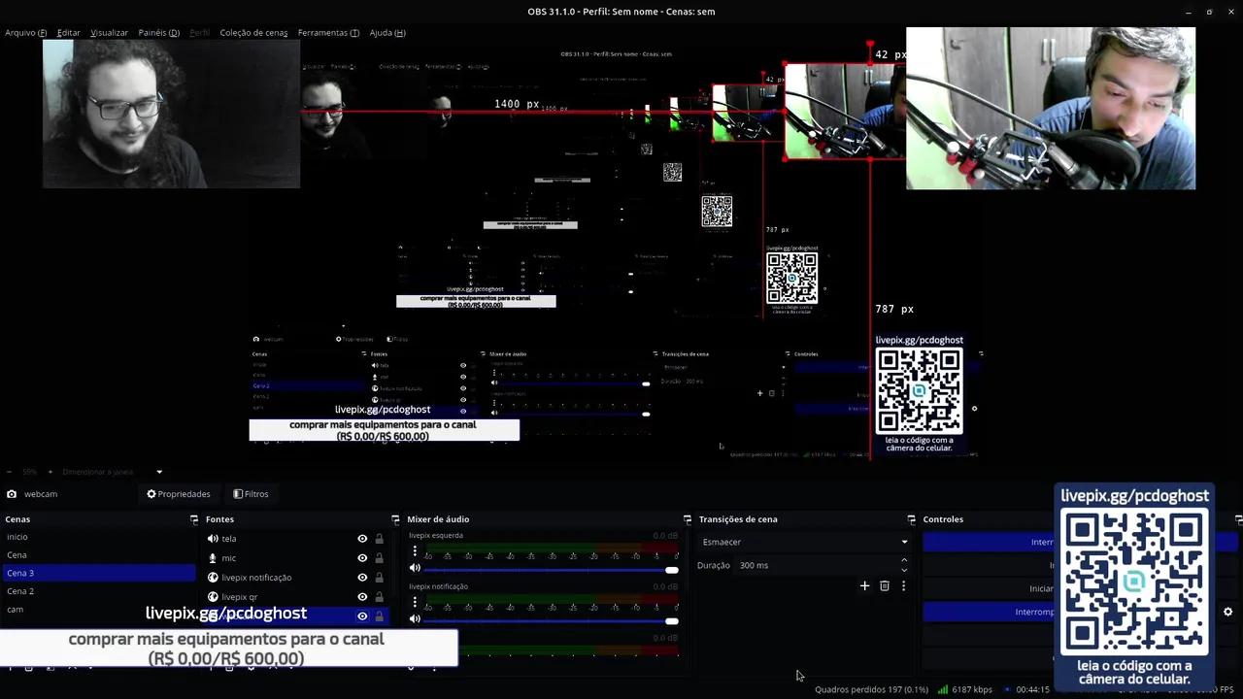This screenshot has width=1243, height=699.
Task: Open the Esmaecer transition dropdown
Action: (x=804, y=542)
